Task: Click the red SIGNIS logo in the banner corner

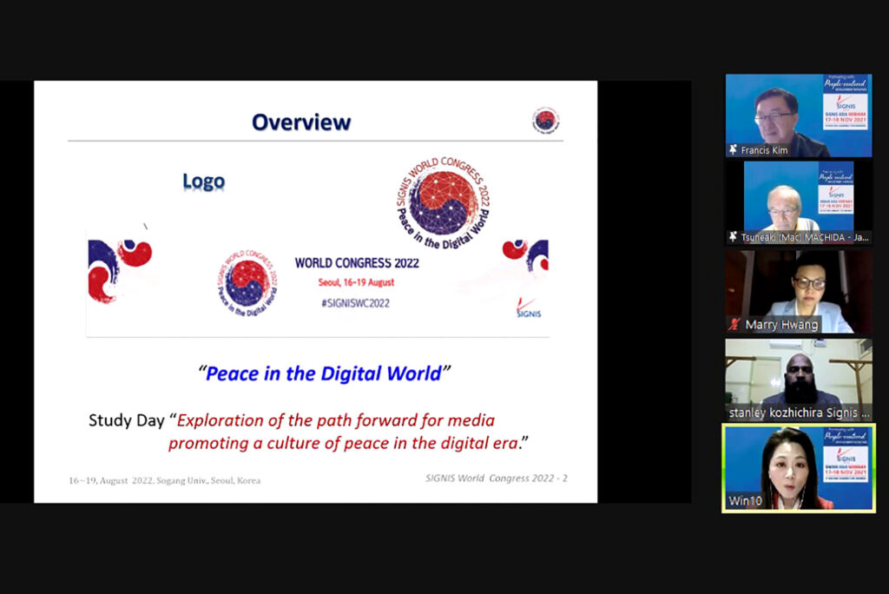Action: pos(527,309)
